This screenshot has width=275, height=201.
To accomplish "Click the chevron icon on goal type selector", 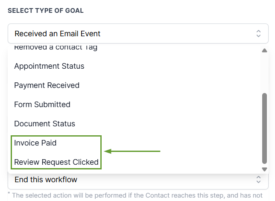I will pyautogui.click(x=258, y=33).
